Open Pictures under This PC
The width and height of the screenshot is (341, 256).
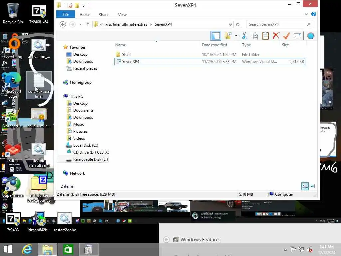(77, 131)
